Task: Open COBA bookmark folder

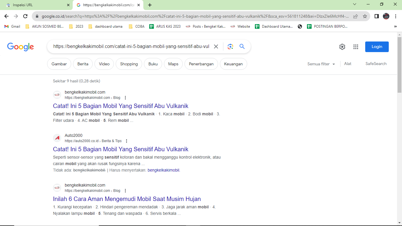Action: pyautogui.click(x=137, y=26)
